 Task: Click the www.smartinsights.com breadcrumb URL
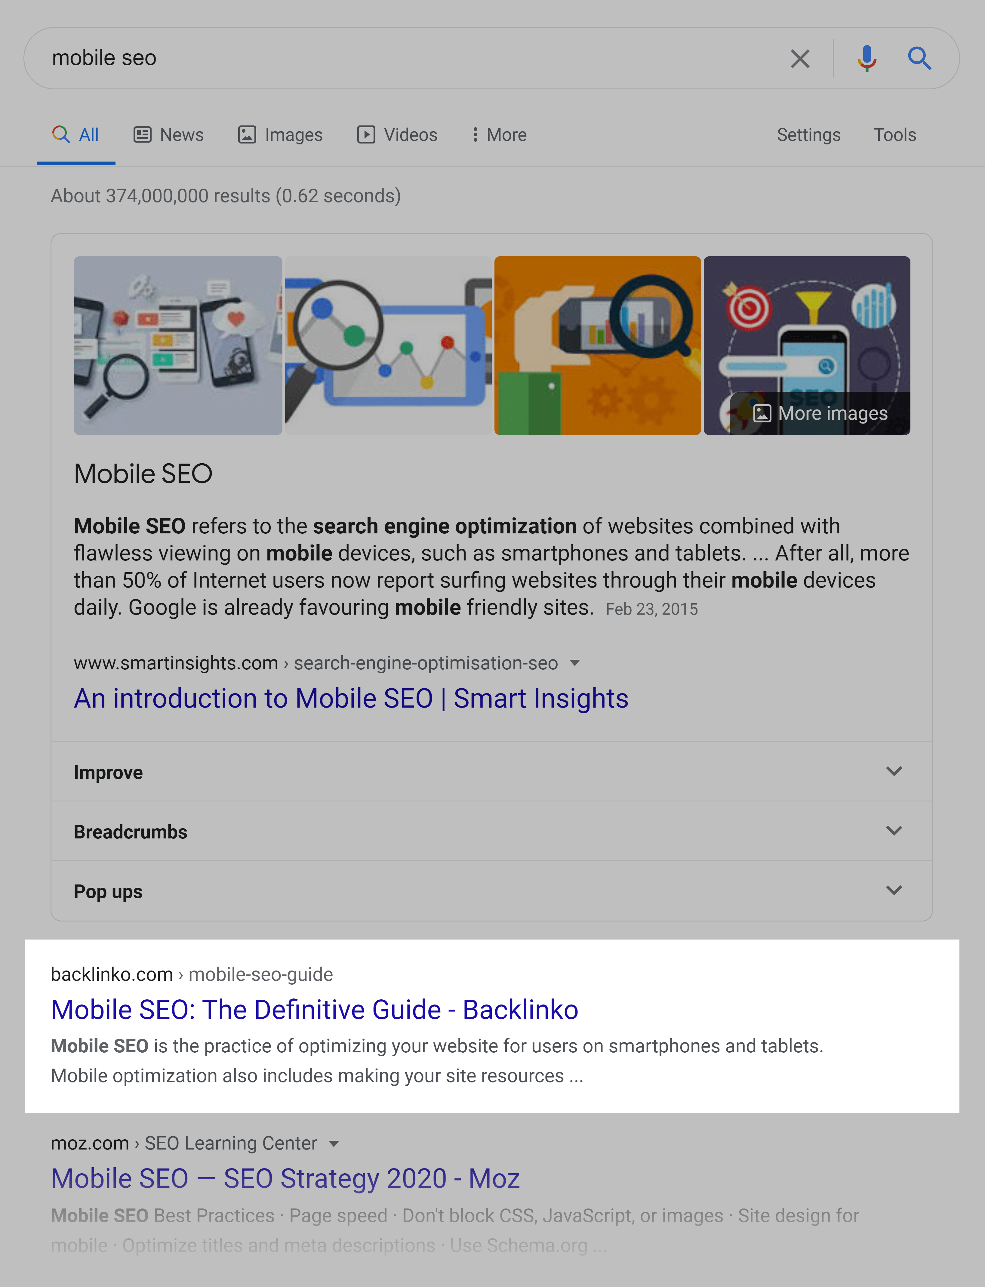(316, 663)
